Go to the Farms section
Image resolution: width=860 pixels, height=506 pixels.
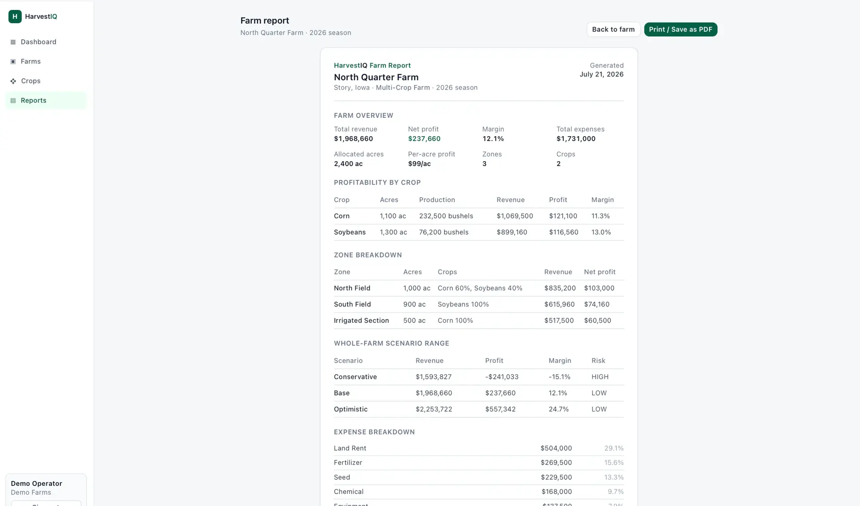pyautogui.click(x=46, y=61)
